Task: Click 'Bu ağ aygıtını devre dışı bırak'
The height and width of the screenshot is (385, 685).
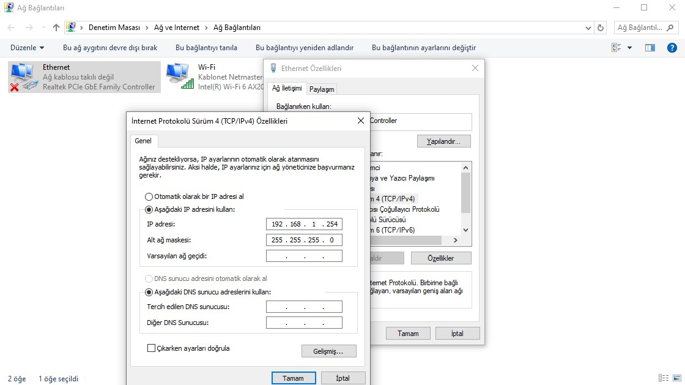Action: [x=110, y=48]
